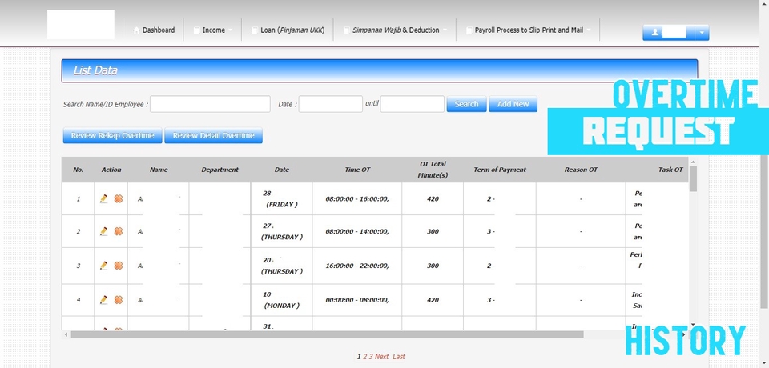The width and height of the screenshot is (769, 368).
Task: Click the Add New button
Action: click(x=513, y=104)
